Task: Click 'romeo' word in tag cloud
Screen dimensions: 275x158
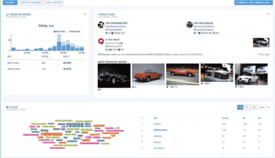Action: click(75, 125)
